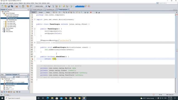The height and width of the screenshot is (100, 178).
Task: Expand the Generated Code fold on line 13
Action: [35, 42]
